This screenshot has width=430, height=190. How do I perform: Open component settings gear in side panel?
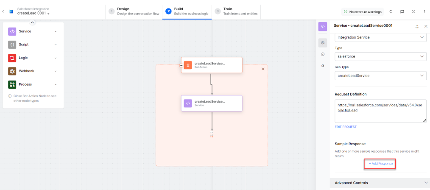pos(323,43)
